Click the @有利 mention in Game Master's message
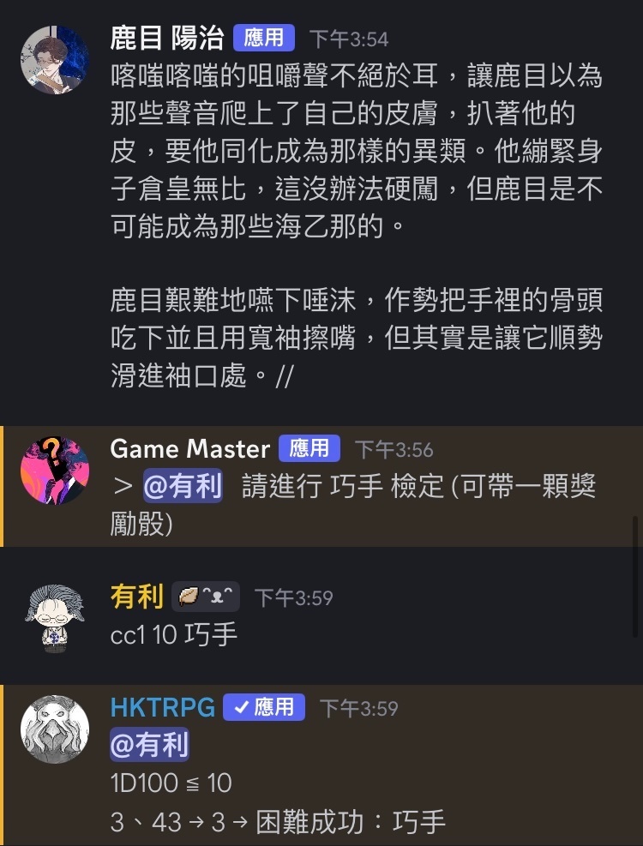Screen dimensions: 643x846 point(183,486)
